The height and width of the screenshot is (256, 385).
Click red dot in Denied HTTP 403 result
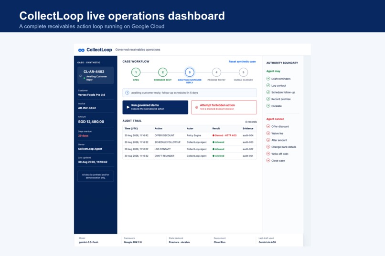tap(214, 135)
